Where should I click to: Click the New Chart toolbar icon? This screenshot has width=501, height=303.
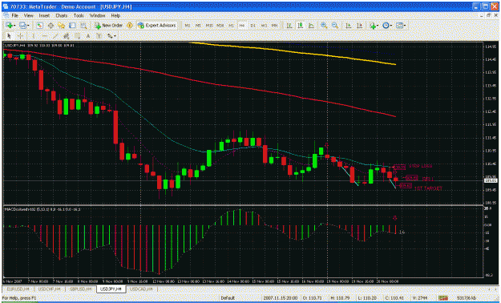tap(10, 26)
